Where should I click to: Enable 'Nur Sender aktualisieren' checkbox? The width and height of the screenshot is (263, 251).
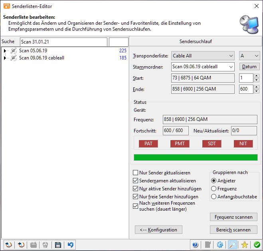tap(136, 173)
